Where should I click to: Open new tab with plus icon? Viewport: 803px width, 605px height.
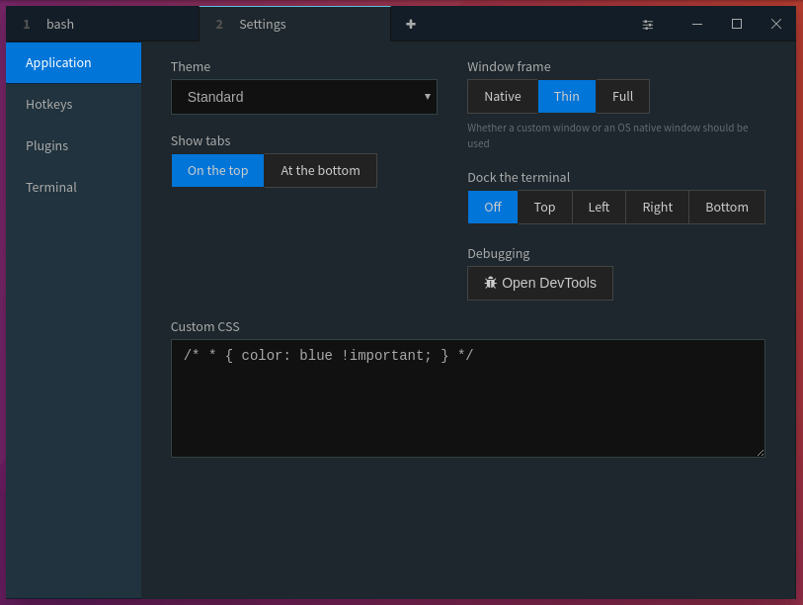[x=411, y=24]
